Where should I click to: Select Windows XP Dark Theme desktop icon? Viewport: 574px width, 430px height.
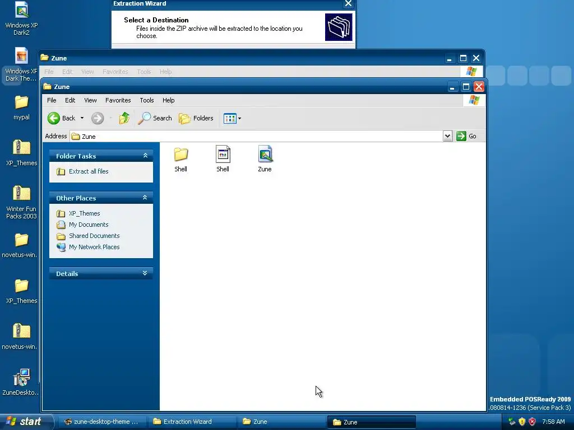pos(21,65)
